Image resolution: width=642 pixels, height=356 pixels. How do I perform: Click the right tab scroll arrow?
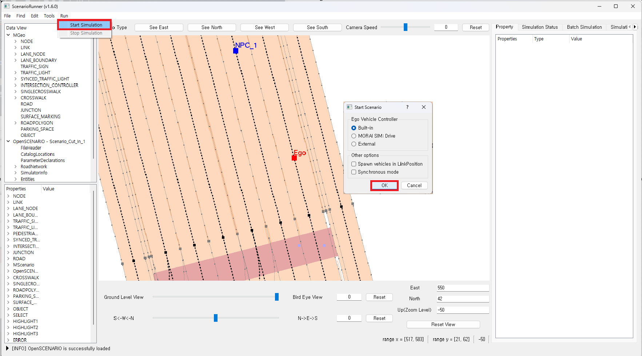[635, 27]
